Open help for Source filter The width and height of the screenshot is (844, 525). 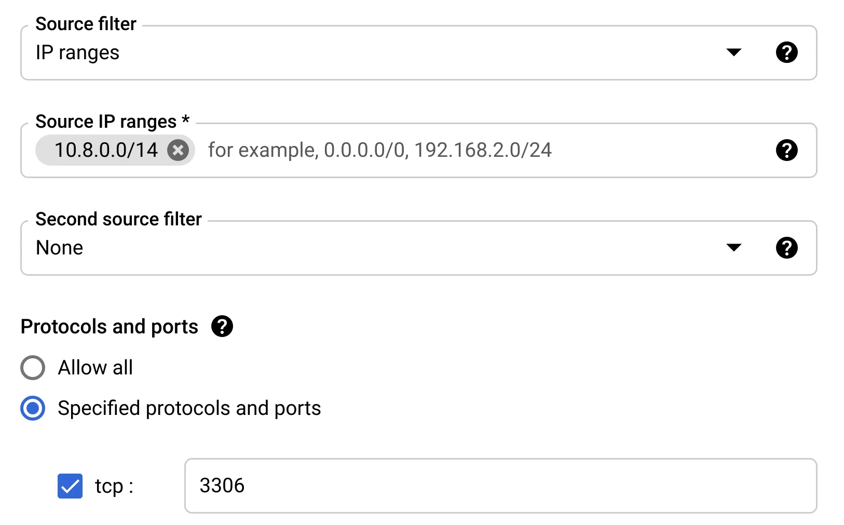786,52
